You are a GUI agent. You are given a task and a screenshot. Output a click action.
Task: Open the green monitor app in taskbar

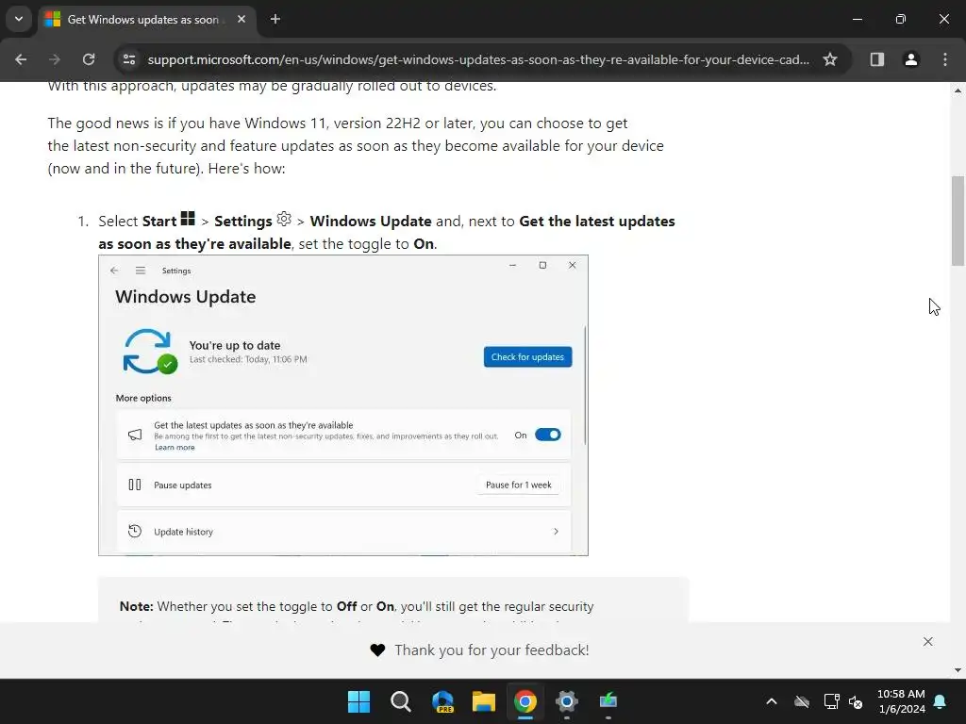(608, 701)
